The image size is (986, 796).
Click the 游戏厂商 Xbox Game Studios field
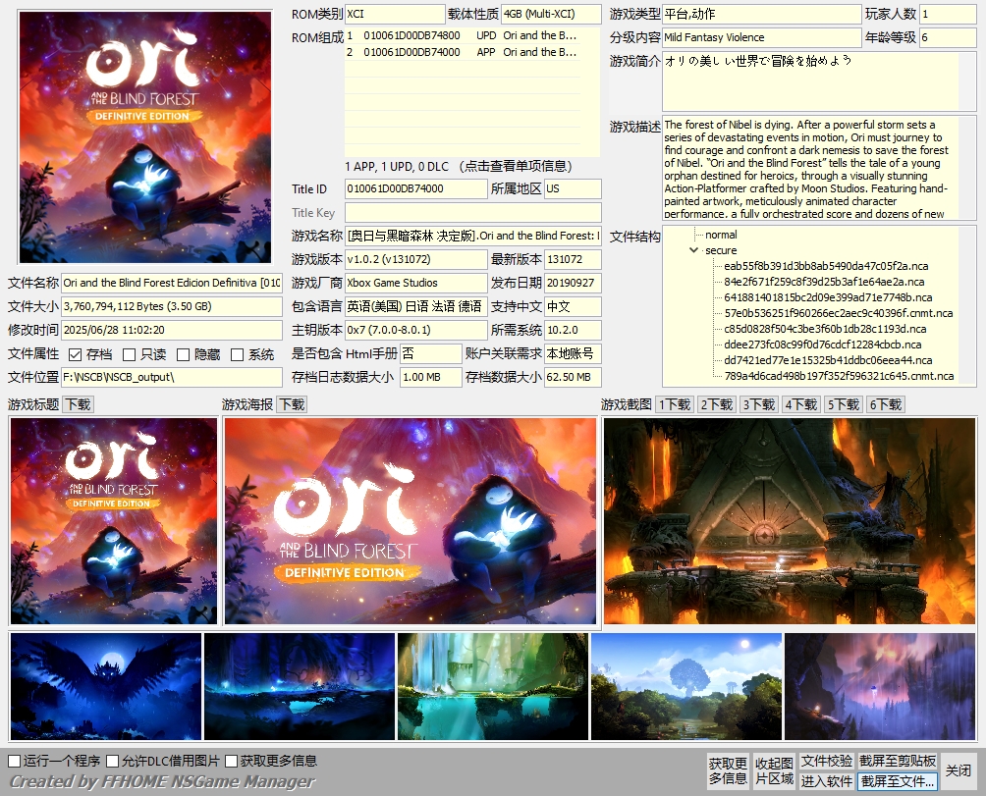click(416, 283)
